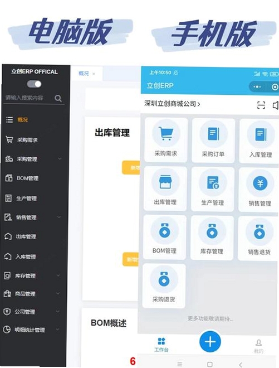Click the icon beside sidebar 销售管理
Image resolution: width=279 pixels, height=368 pixels.
point(8,217)
